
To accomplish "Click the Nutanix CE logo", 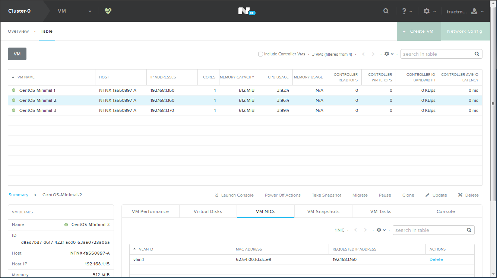I will [246, 11].
